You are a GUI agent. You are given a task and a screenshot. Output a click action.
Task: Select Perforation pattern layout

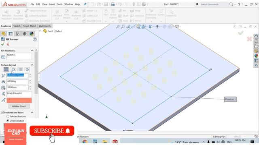pyautogui.click(x=6, y=70)
